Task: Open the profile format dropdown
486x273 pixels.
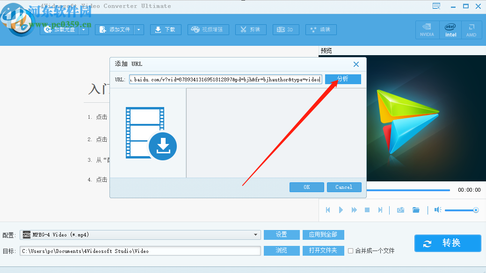Action: [140, 235]
